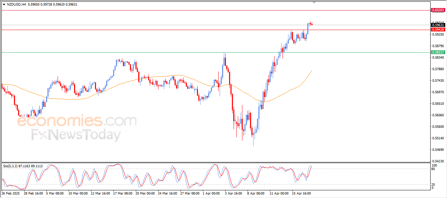Screen dimensions: 447x198
Task: Click the 12 Mar 16:00 date label
Action: click(100, 193)
